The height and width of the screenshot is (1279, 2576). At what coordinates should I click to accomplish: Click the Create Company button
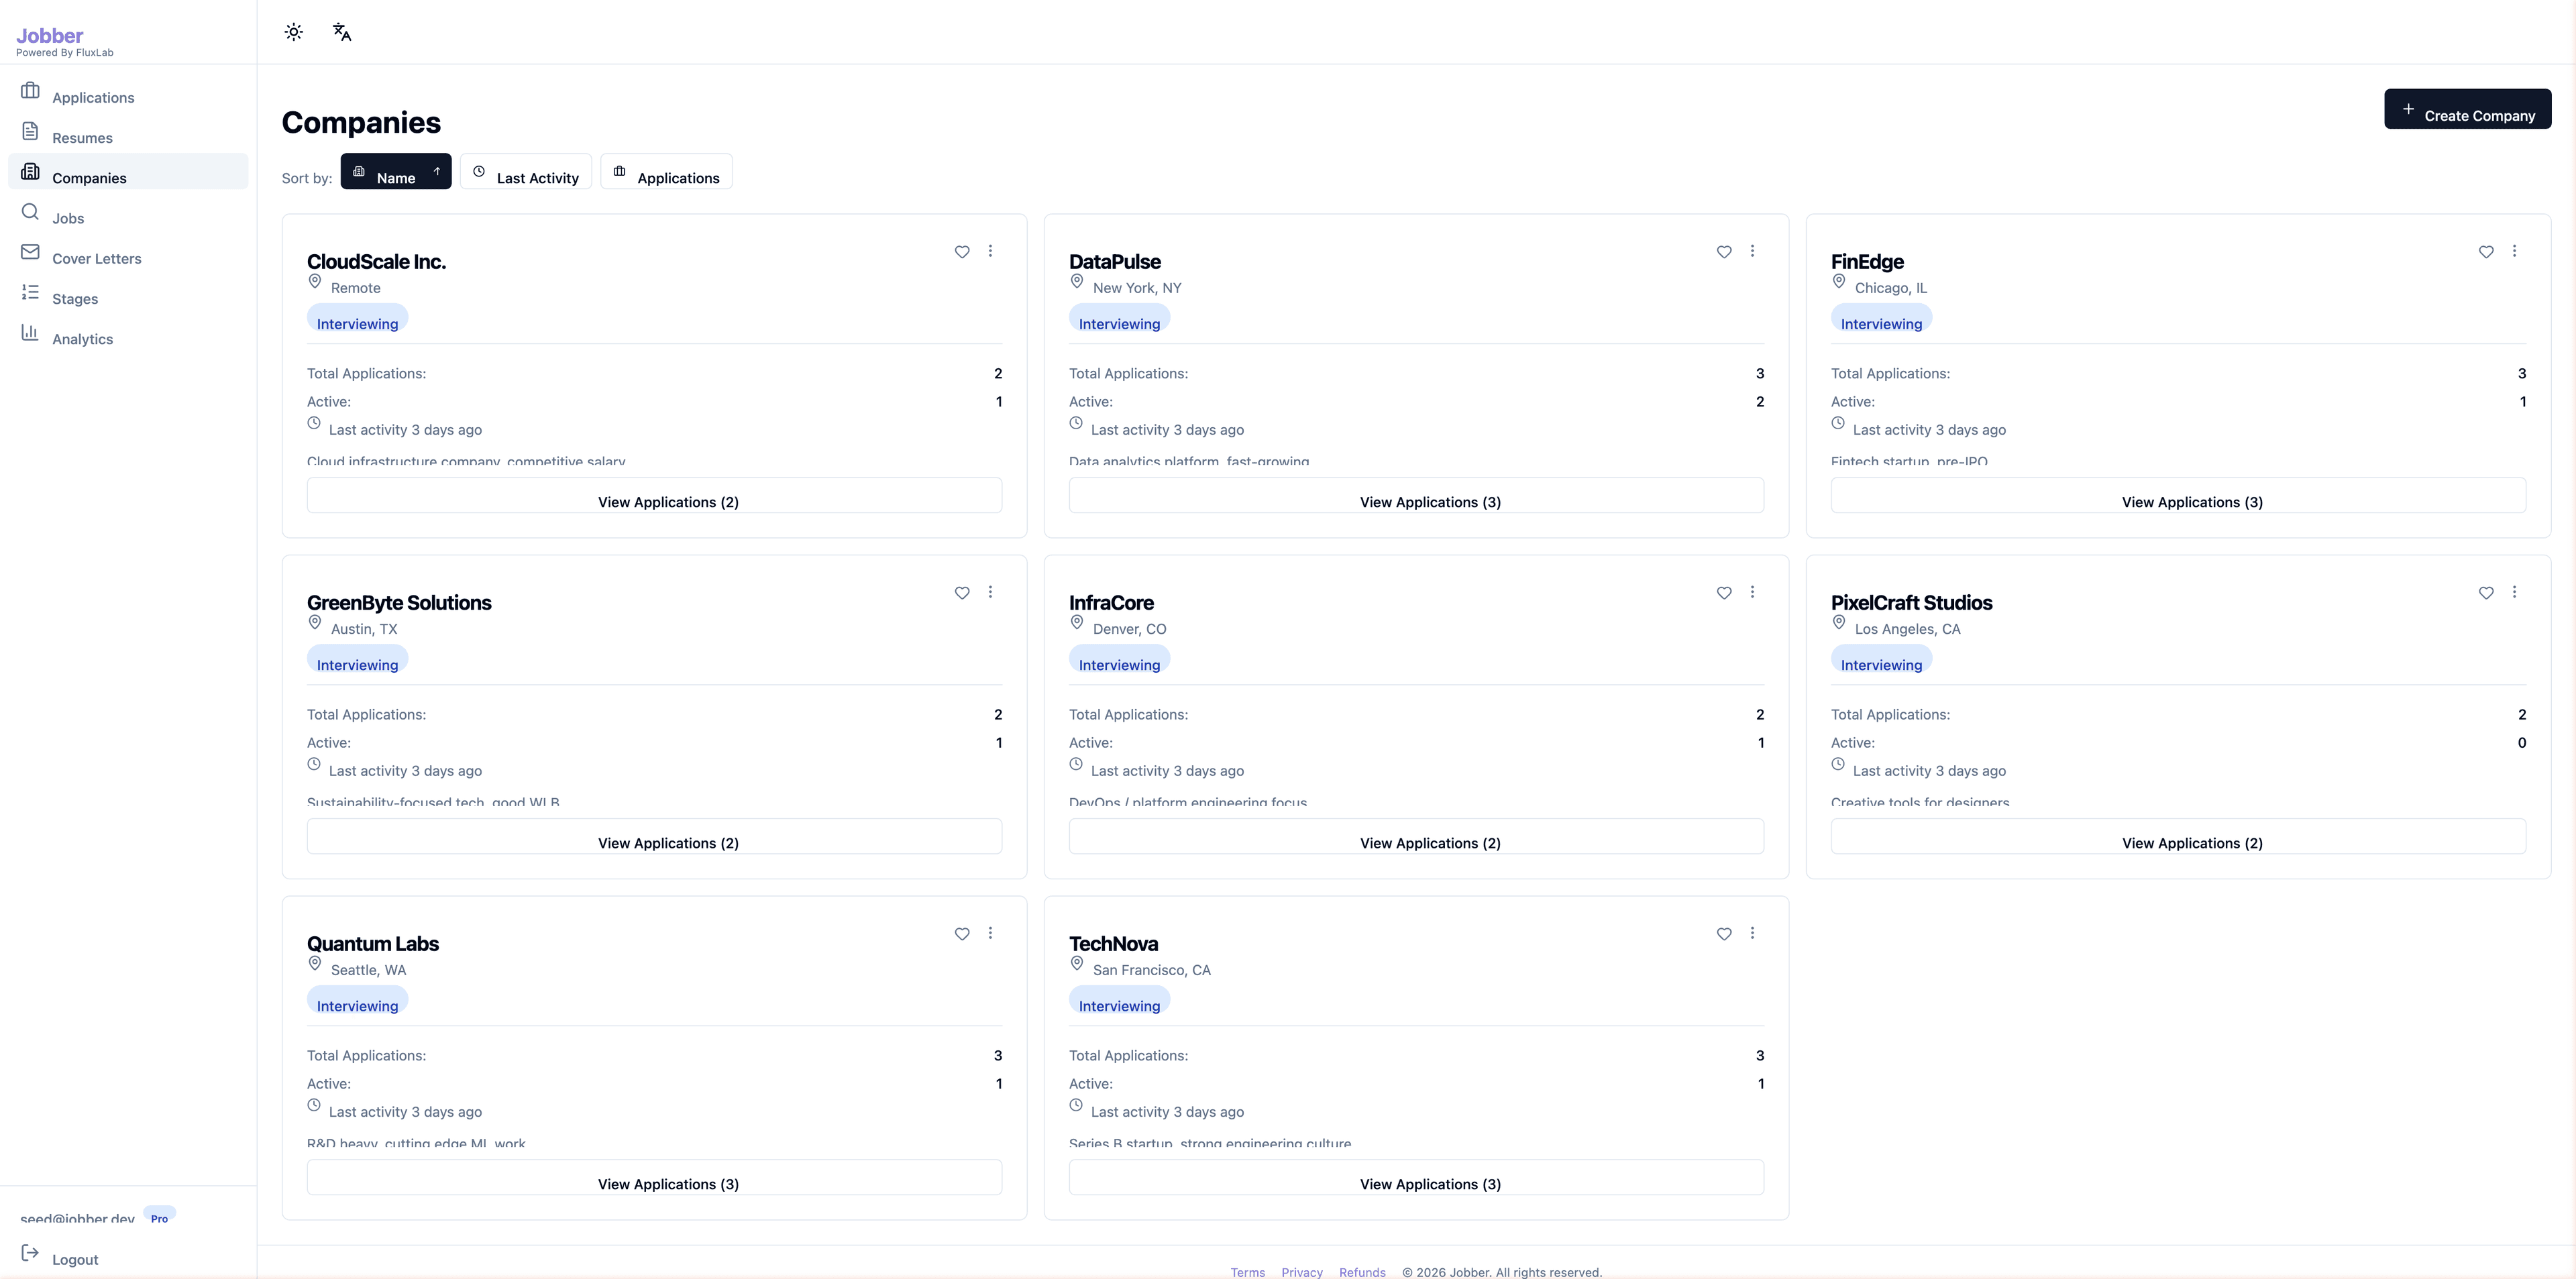(x=2467, y=109)
